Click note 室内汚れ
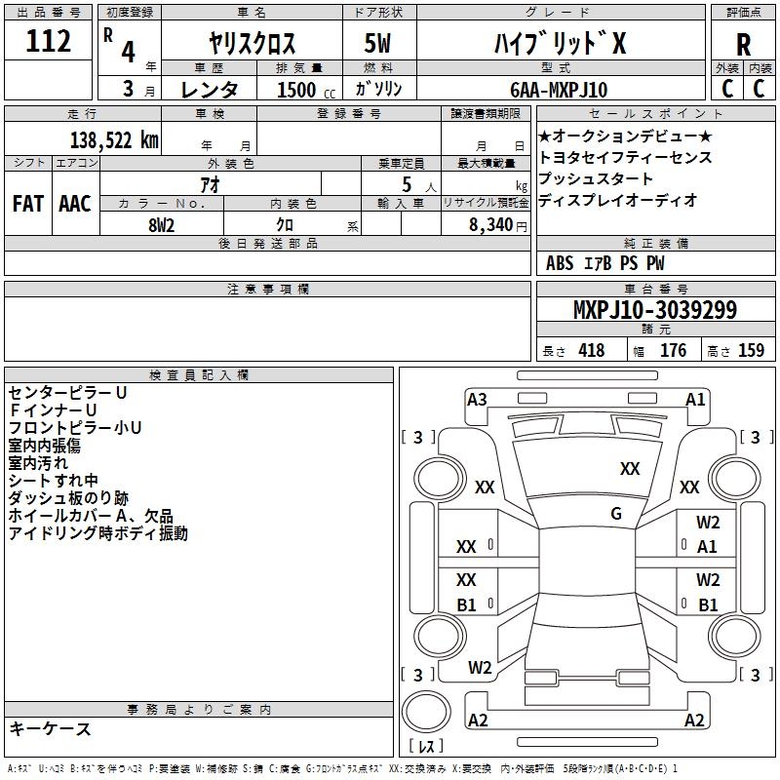The image size is (780, 780). click(38, 462)
